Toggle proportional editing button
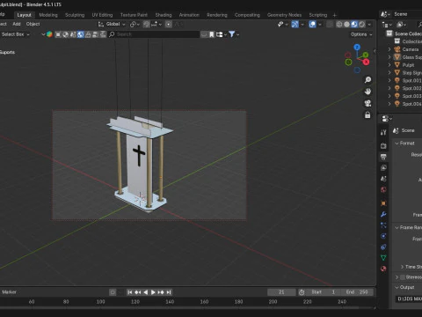This screenshot has width=422, height=317. tap(169, 24)
